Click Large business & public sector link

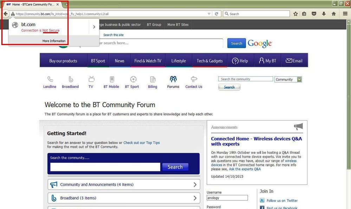point(120,25)
